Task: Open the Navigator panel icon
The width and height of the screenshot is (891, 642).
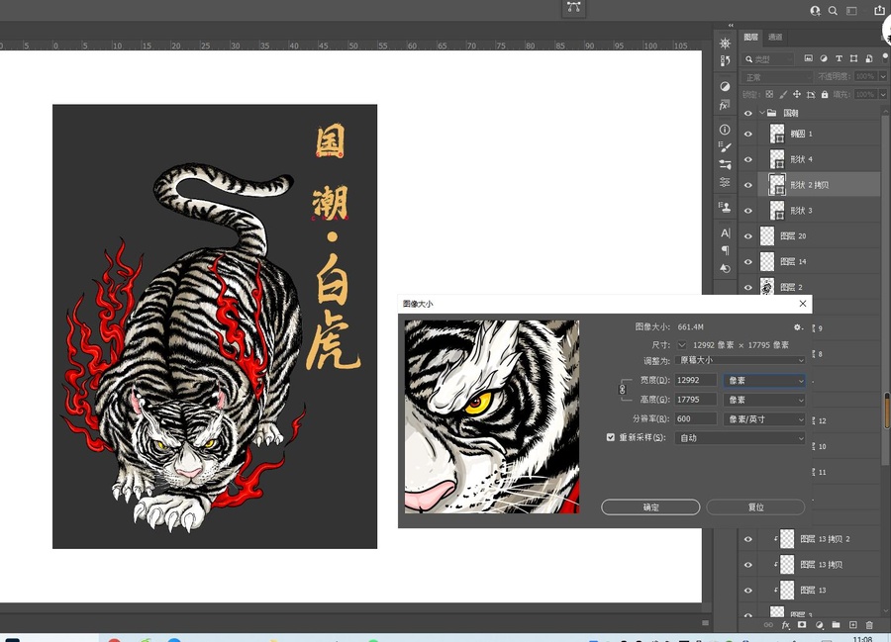Action: tap(725, 44)
